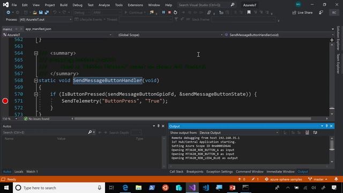This screenshot has width=343, height=193.
Task: Click the Continue debug button
Action: [135, 12]
